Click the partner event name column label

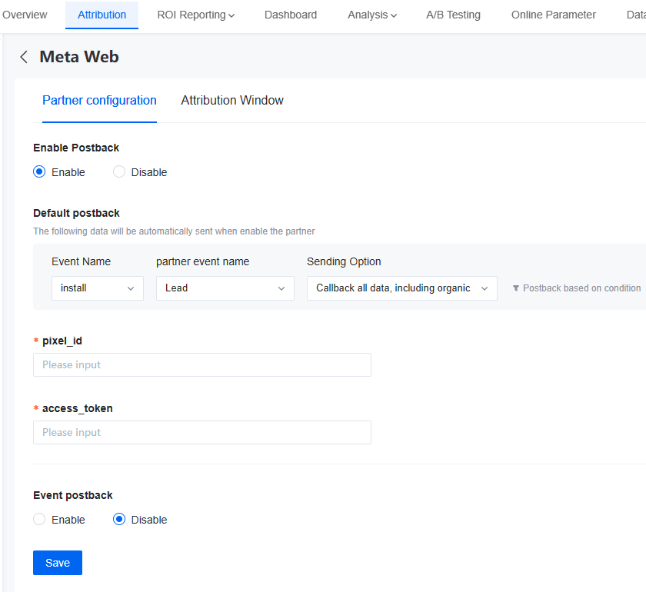click(x=203, y=261)
